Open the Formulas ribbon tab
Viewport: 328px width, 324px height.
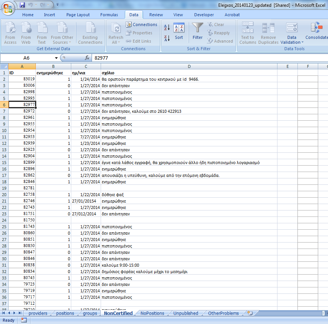tap(109, 15)
